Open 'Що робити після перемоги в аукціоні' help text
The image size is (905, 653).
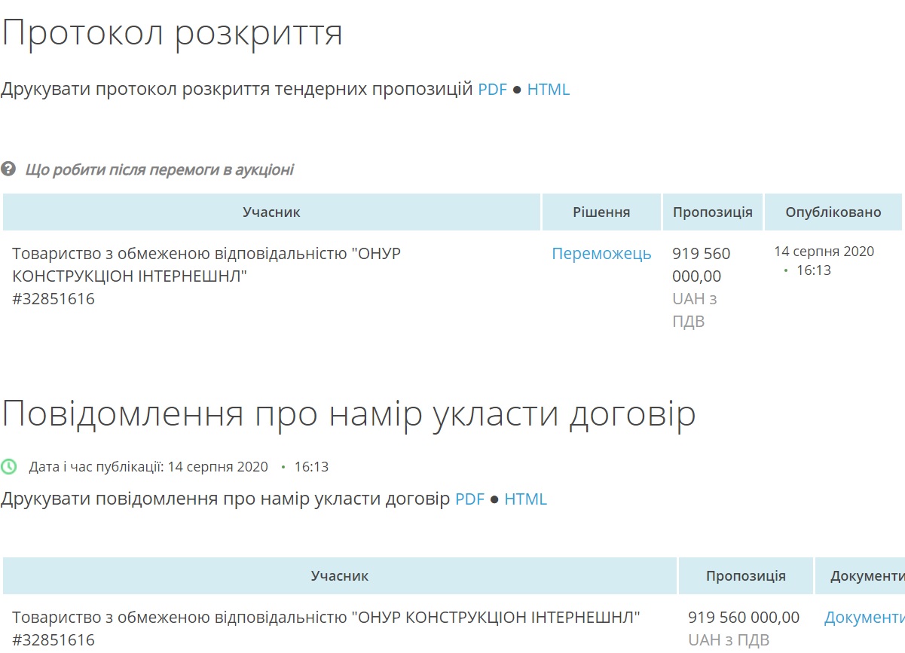159,169
